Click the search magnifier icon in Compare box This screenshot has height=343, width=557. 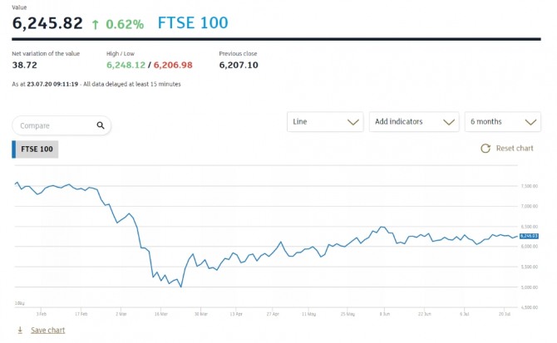click(101, 125)
